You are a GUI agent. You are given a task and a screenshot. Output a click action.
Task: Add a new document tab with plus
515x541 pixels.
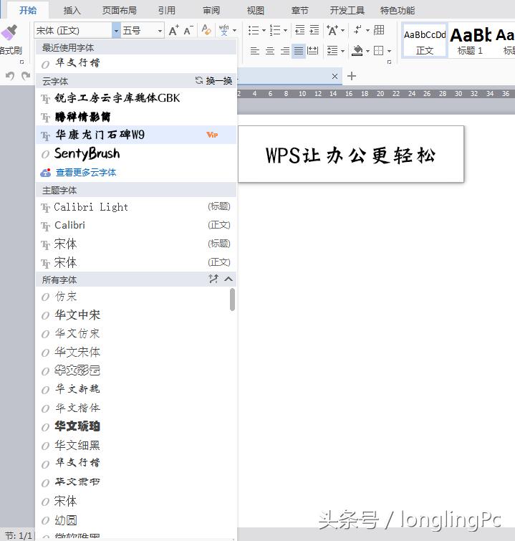coord(352,76)
